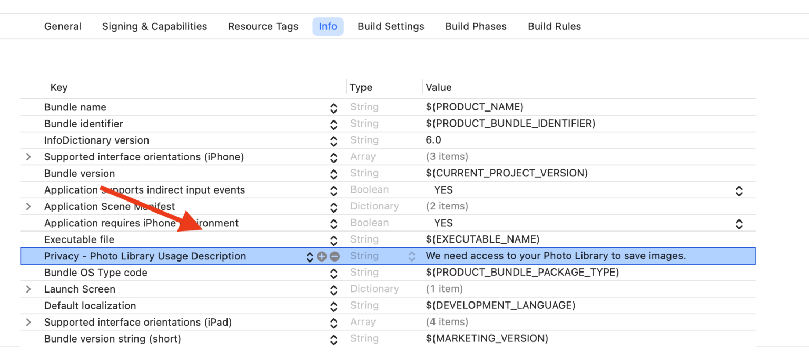809x362 pixels.
Task: Expand the Application Scene Manifest row
Action: (x=29, y=207)
